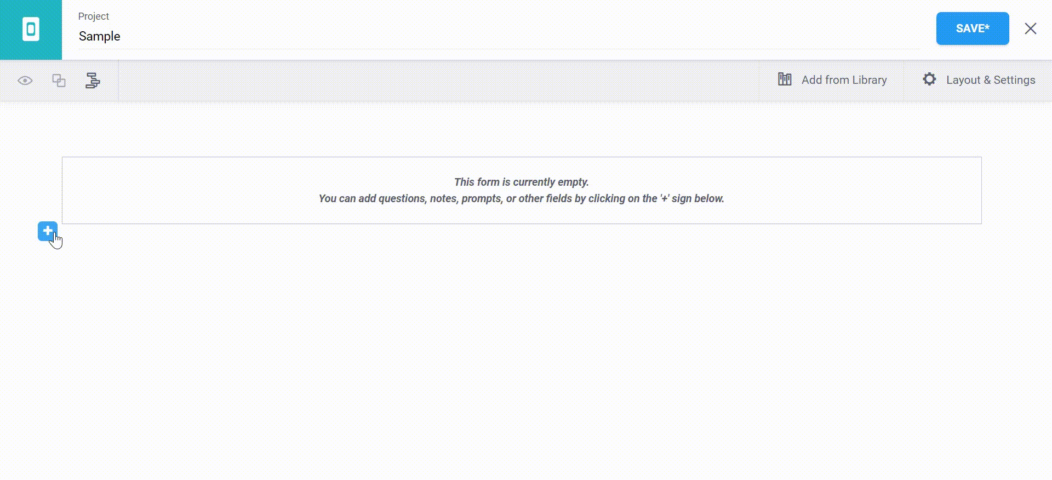Click the teal form icon in header
The height and width of the screenshot is (480, 1052).
pos(31,29)
